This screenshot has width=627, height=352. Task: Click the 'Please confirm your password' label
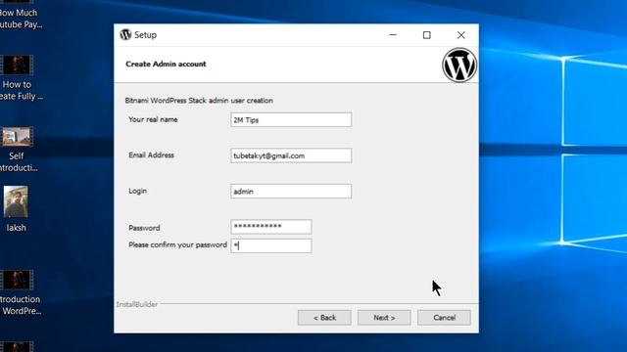pos(177,244)
